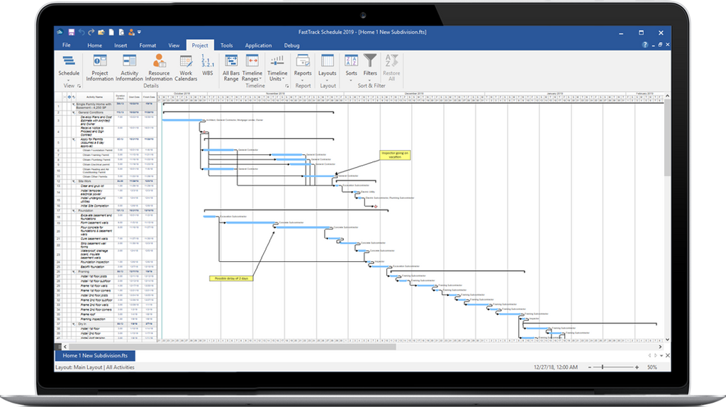726x407 pixels.
Task: Open the Sorts dropdown
Action: tap(352, 67)
